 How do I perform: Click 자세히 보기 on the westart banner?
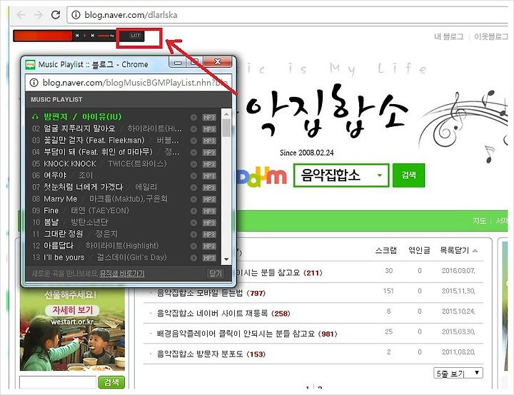[x=72, y=310]
